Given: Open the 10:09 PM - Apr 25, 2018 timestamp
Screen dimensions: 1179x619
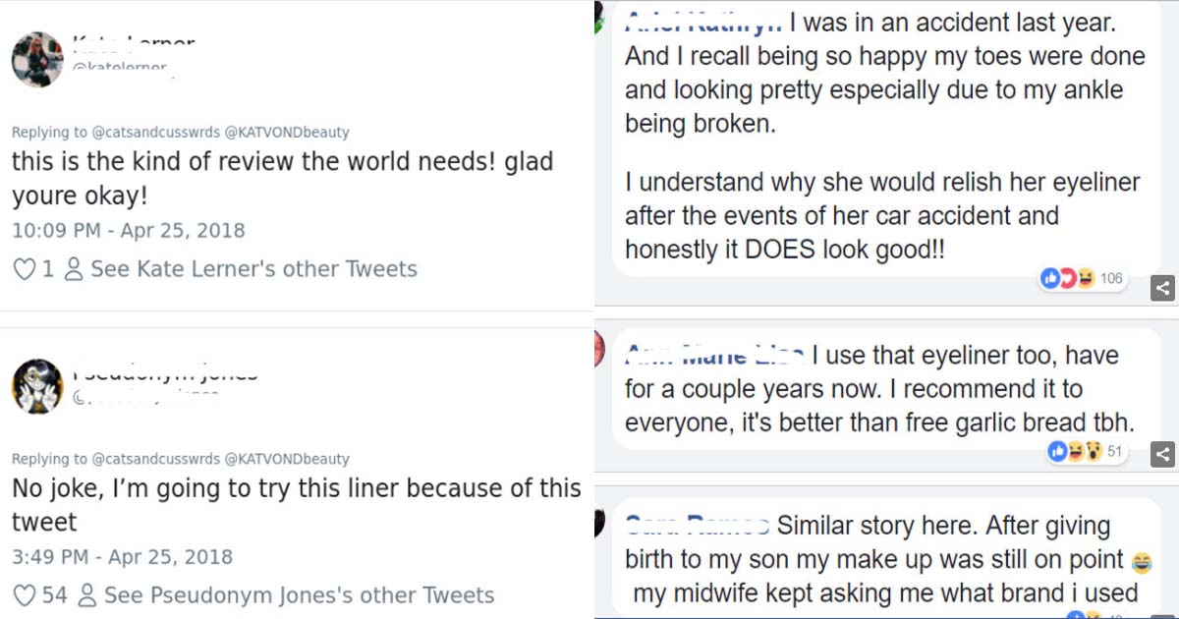Looking at the screenshot, I should [x=128, y=231].
